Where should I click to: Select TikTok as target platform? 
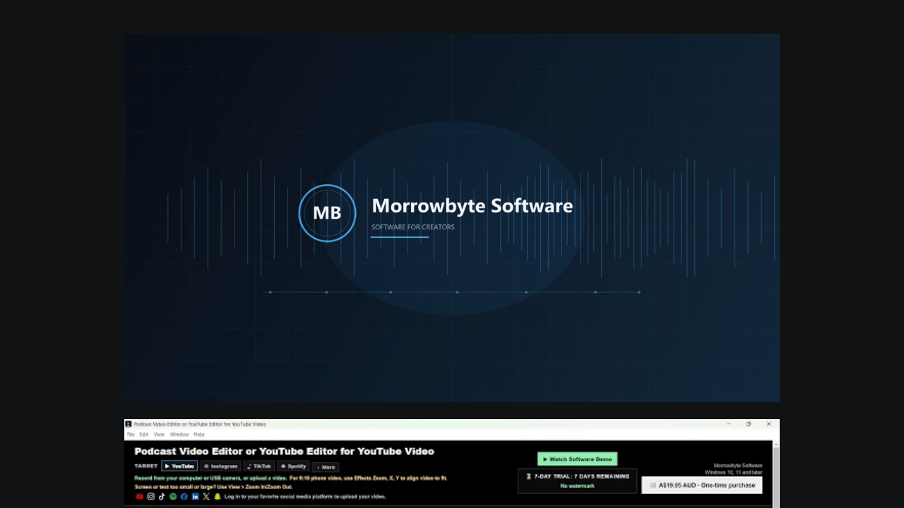(259, 466)
